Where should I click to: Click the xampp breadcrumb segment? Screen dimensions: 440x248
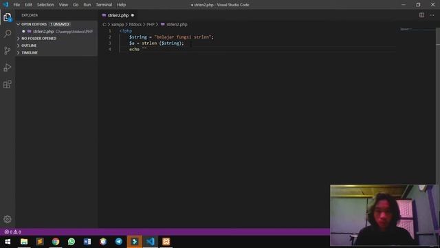pos(118,25)
